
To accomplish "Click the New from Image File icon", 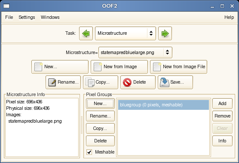I will pyautogui.click(x=157, y=67).
